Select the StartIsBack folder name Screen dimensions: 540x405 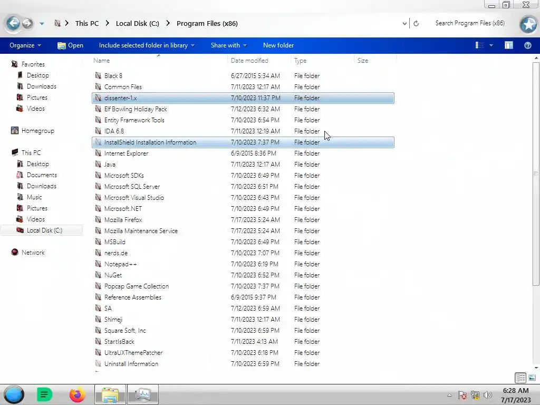point(119,341)
